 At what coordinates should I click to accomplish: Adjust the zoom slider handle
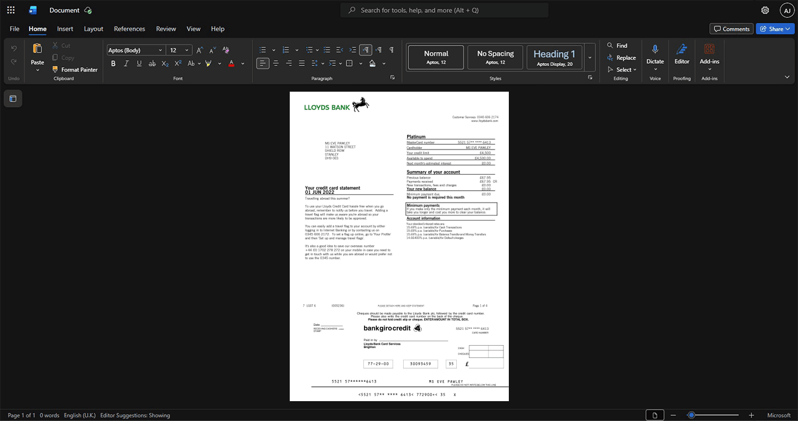(691, 415)
